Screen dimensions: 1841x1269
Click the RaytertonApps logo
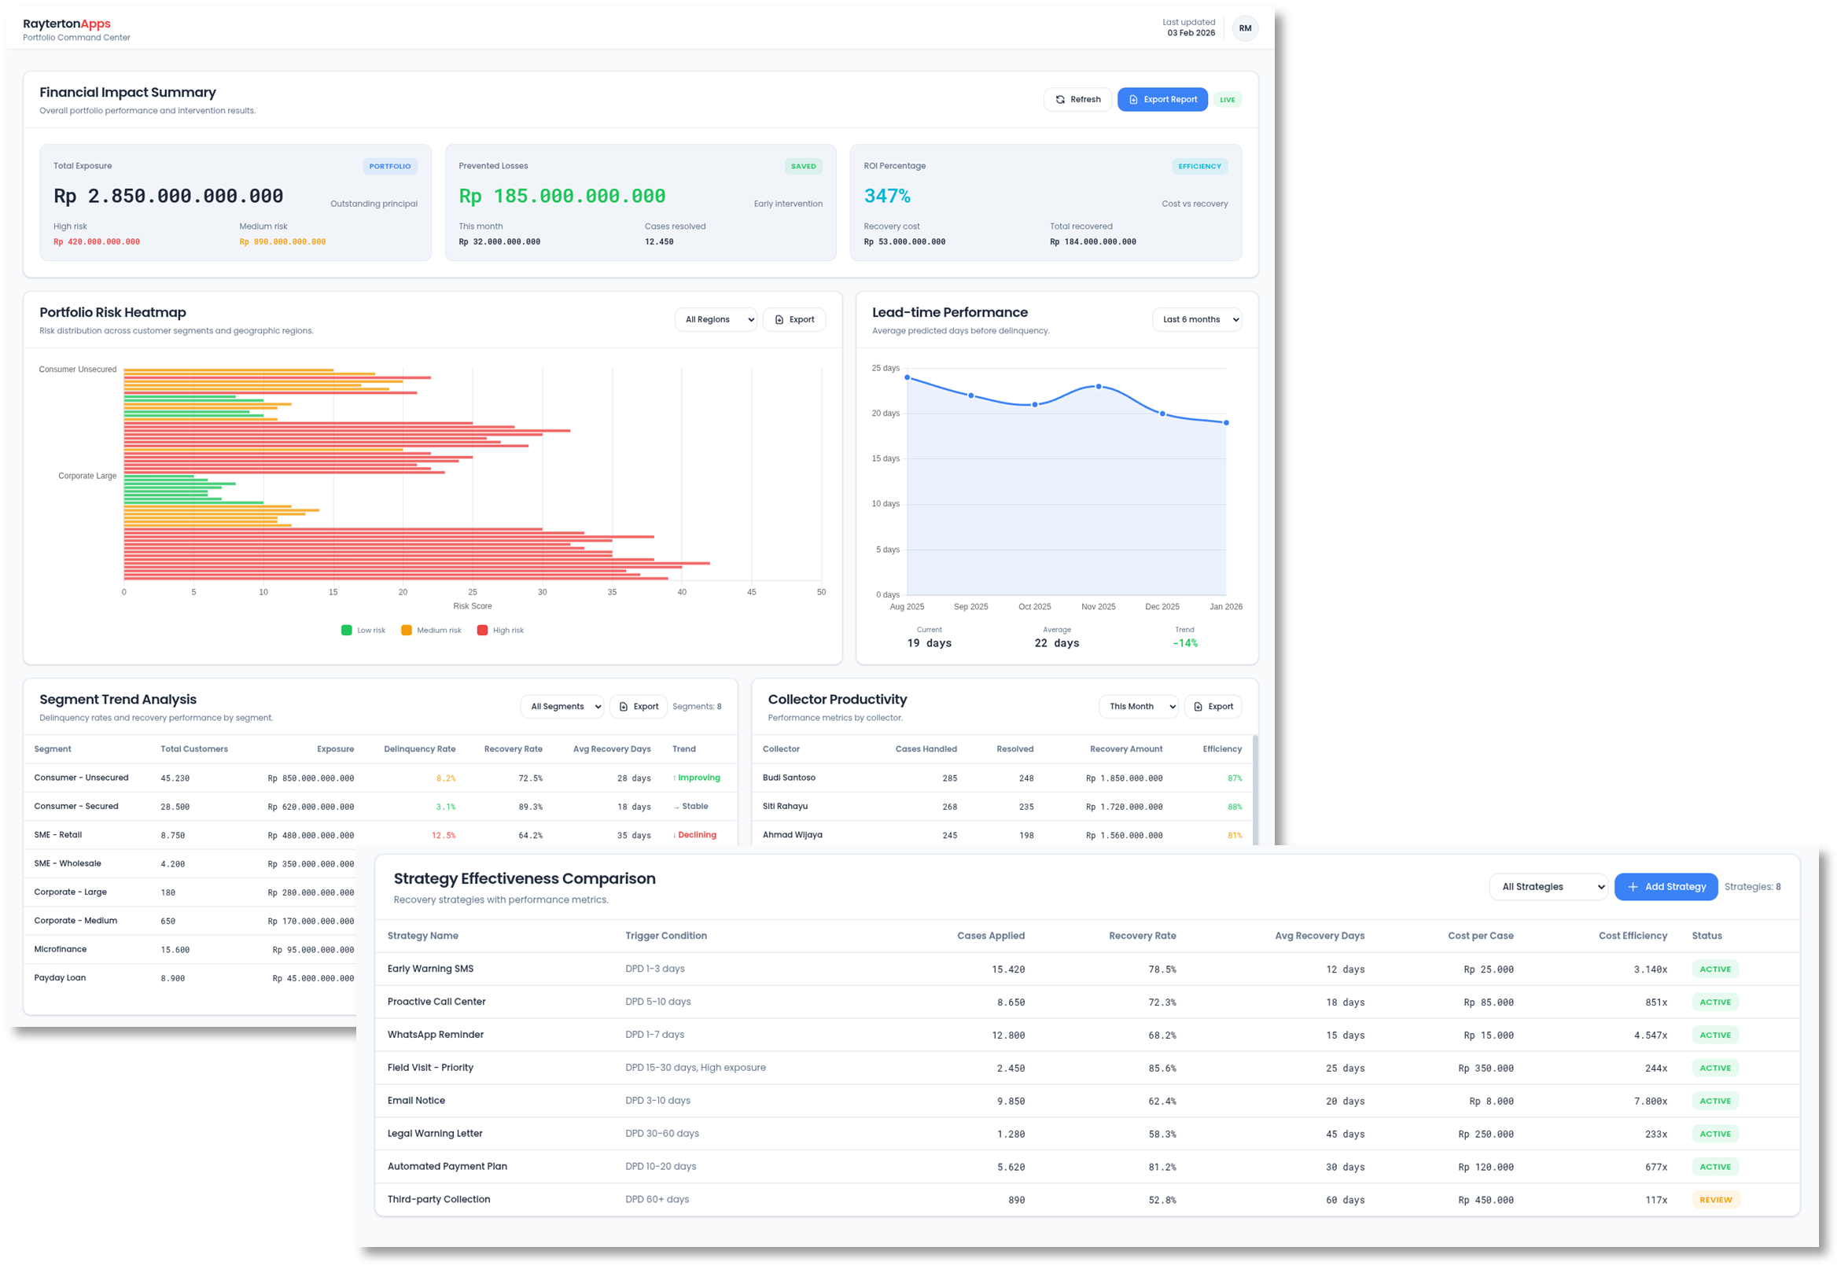[67, 23]
